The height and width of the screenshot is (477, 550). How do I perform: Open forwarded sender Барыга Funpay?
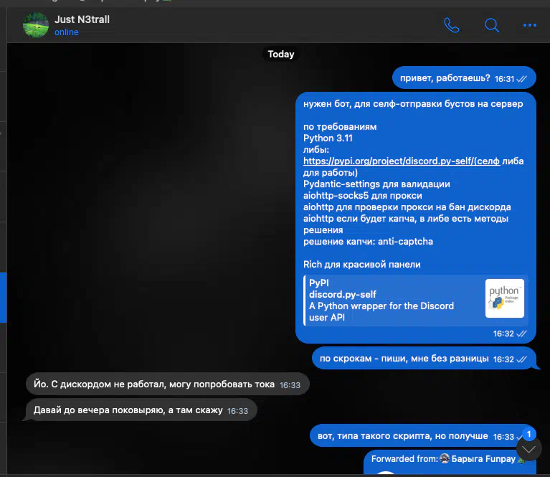pyautogui.click(x=483, y=459)
